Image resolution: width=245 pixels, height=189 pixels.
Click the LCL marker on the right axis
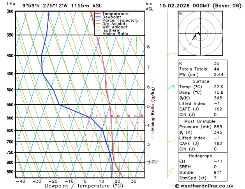153,162
